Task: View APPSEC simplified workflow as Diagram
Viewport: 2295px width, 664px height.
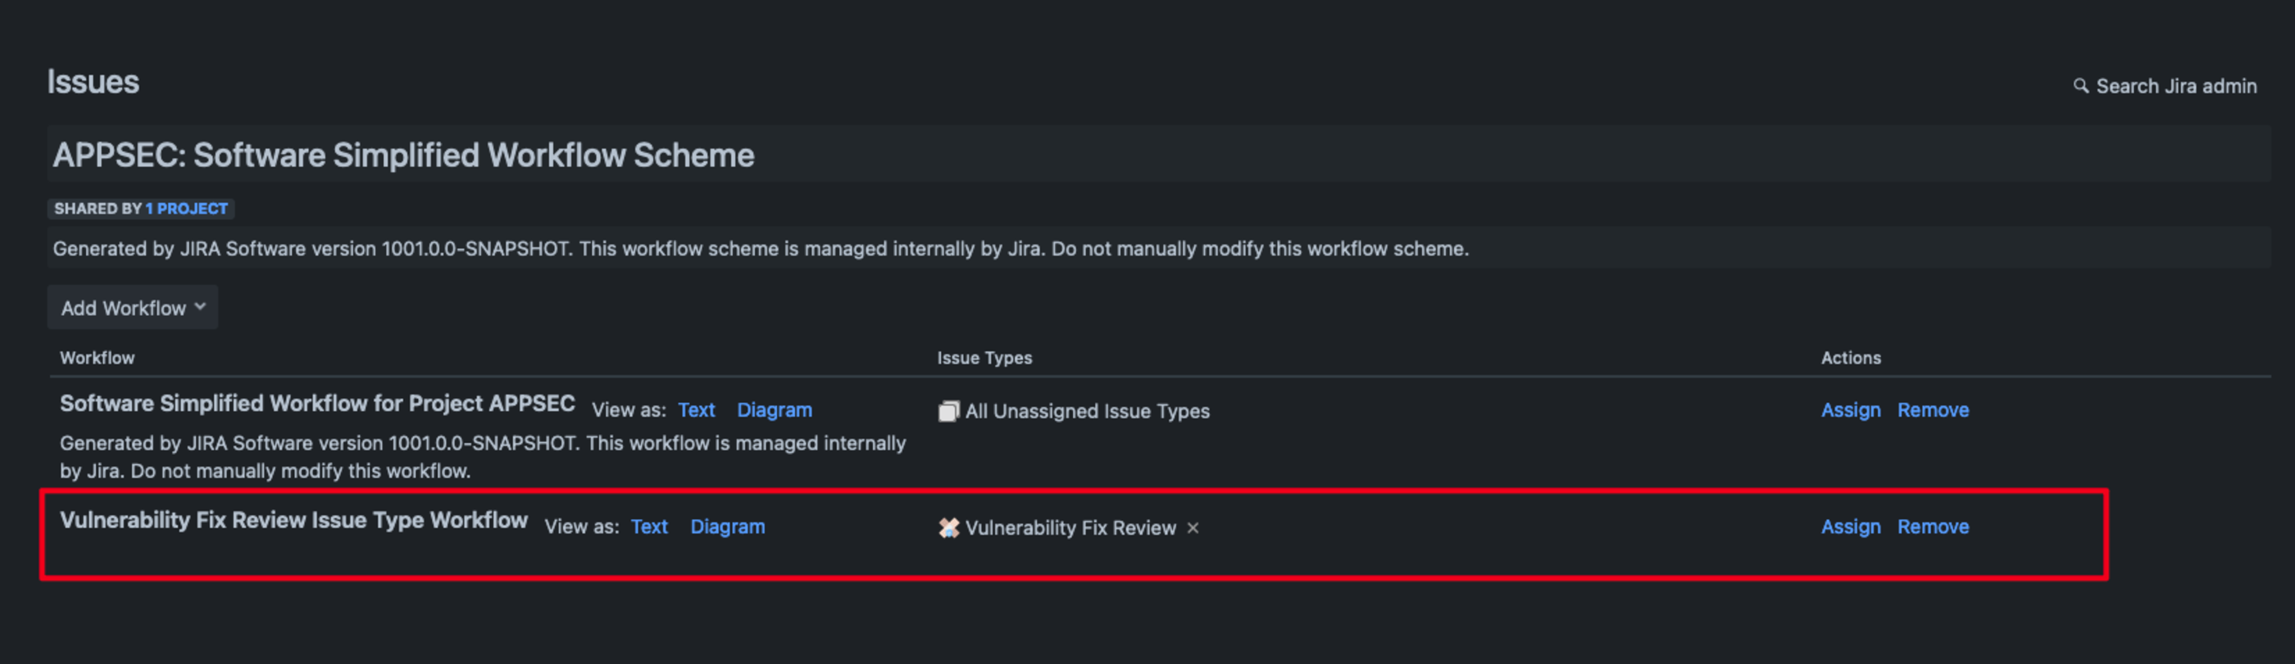Action: (x=775, y=410)
